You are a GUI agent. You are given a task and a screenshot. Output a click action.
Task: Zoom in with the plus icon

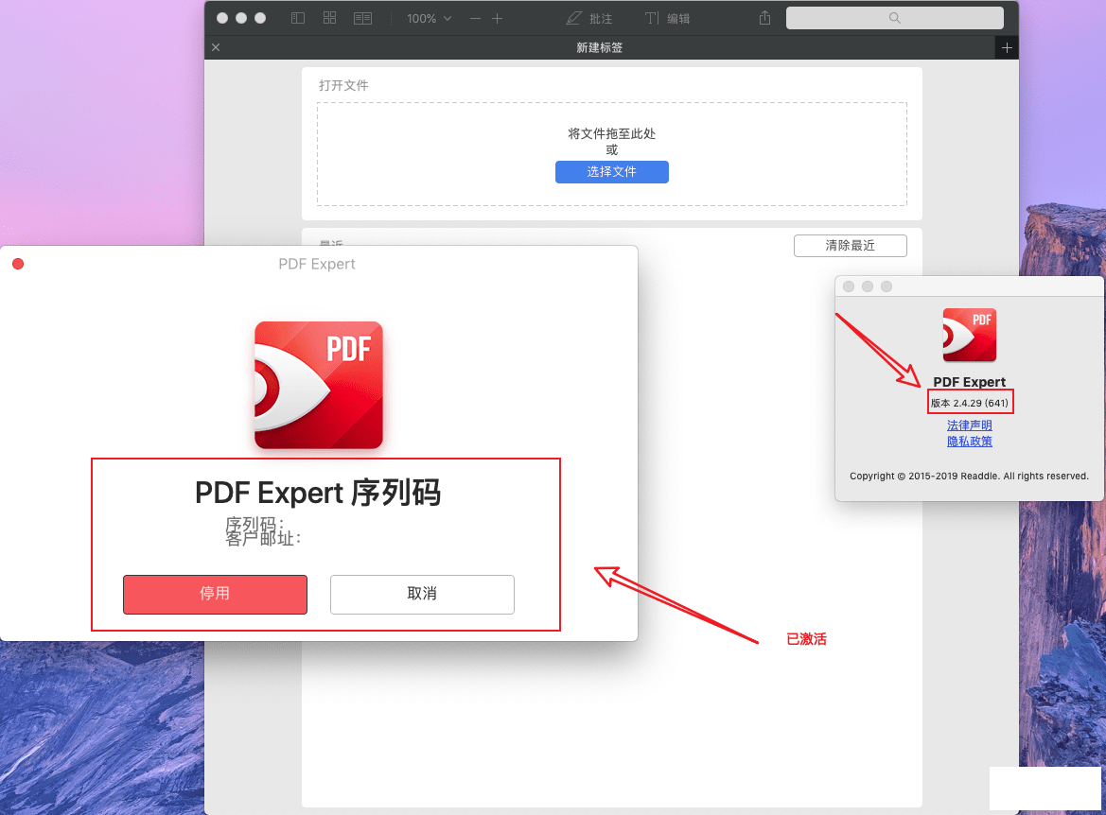tap(498, 18)
